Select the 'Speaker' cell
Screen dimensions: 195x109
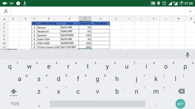click(x=49, y=35)
